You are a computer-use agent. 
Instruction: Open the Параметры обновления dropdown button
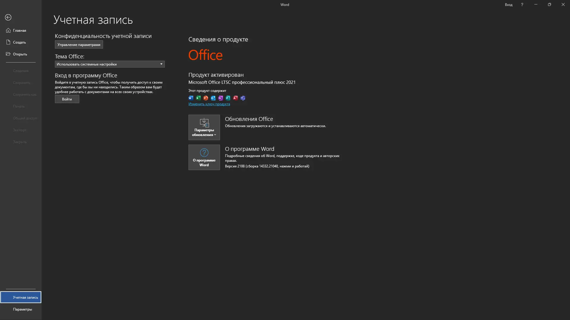pyautogui.click(x=204, y=127)
